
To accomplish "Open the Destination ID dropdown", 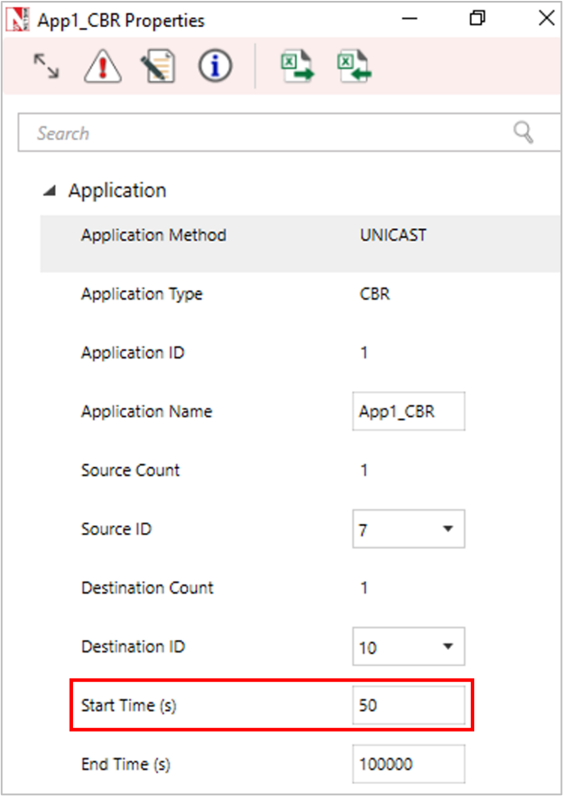I will 408,647.
